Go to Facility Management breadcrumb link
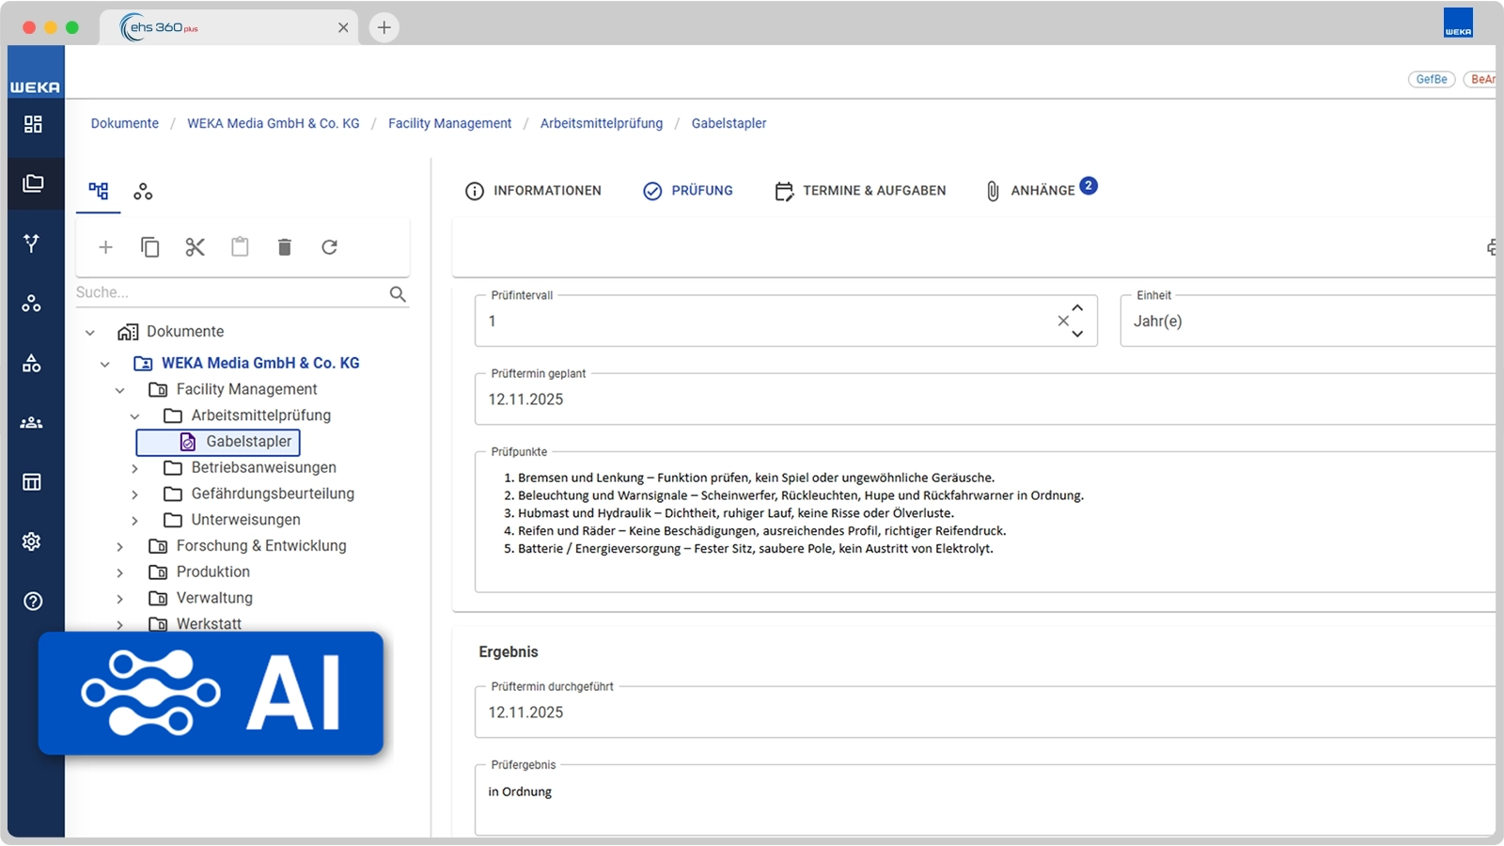The image size is (1504, 846). coord(450,123)
